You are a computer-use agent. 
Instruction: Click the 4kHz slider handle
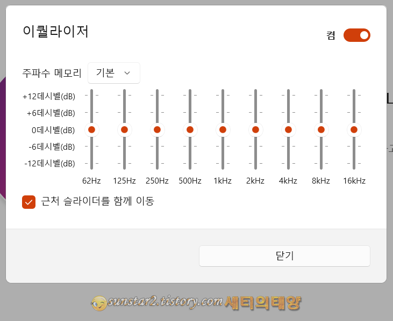coord(289,129)
